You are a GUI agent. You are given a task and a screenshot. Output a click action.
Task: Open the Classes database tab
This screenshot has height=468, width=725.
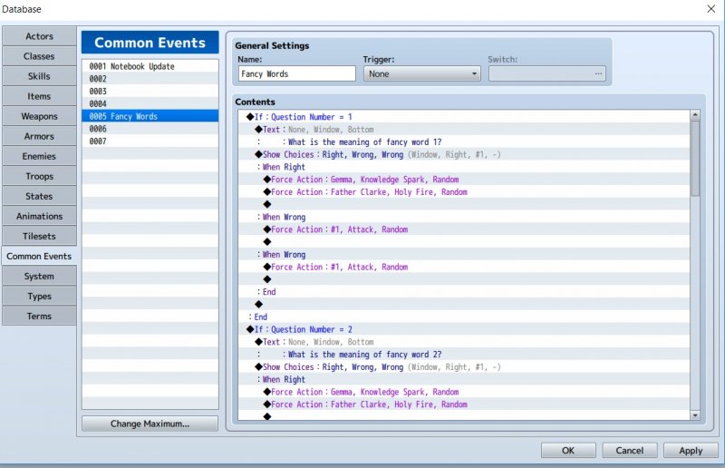(x=39, y=56)
